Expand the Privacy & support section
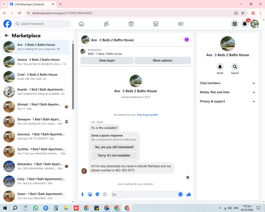Viewport: 265px width, 212px height. pos(227,101)
